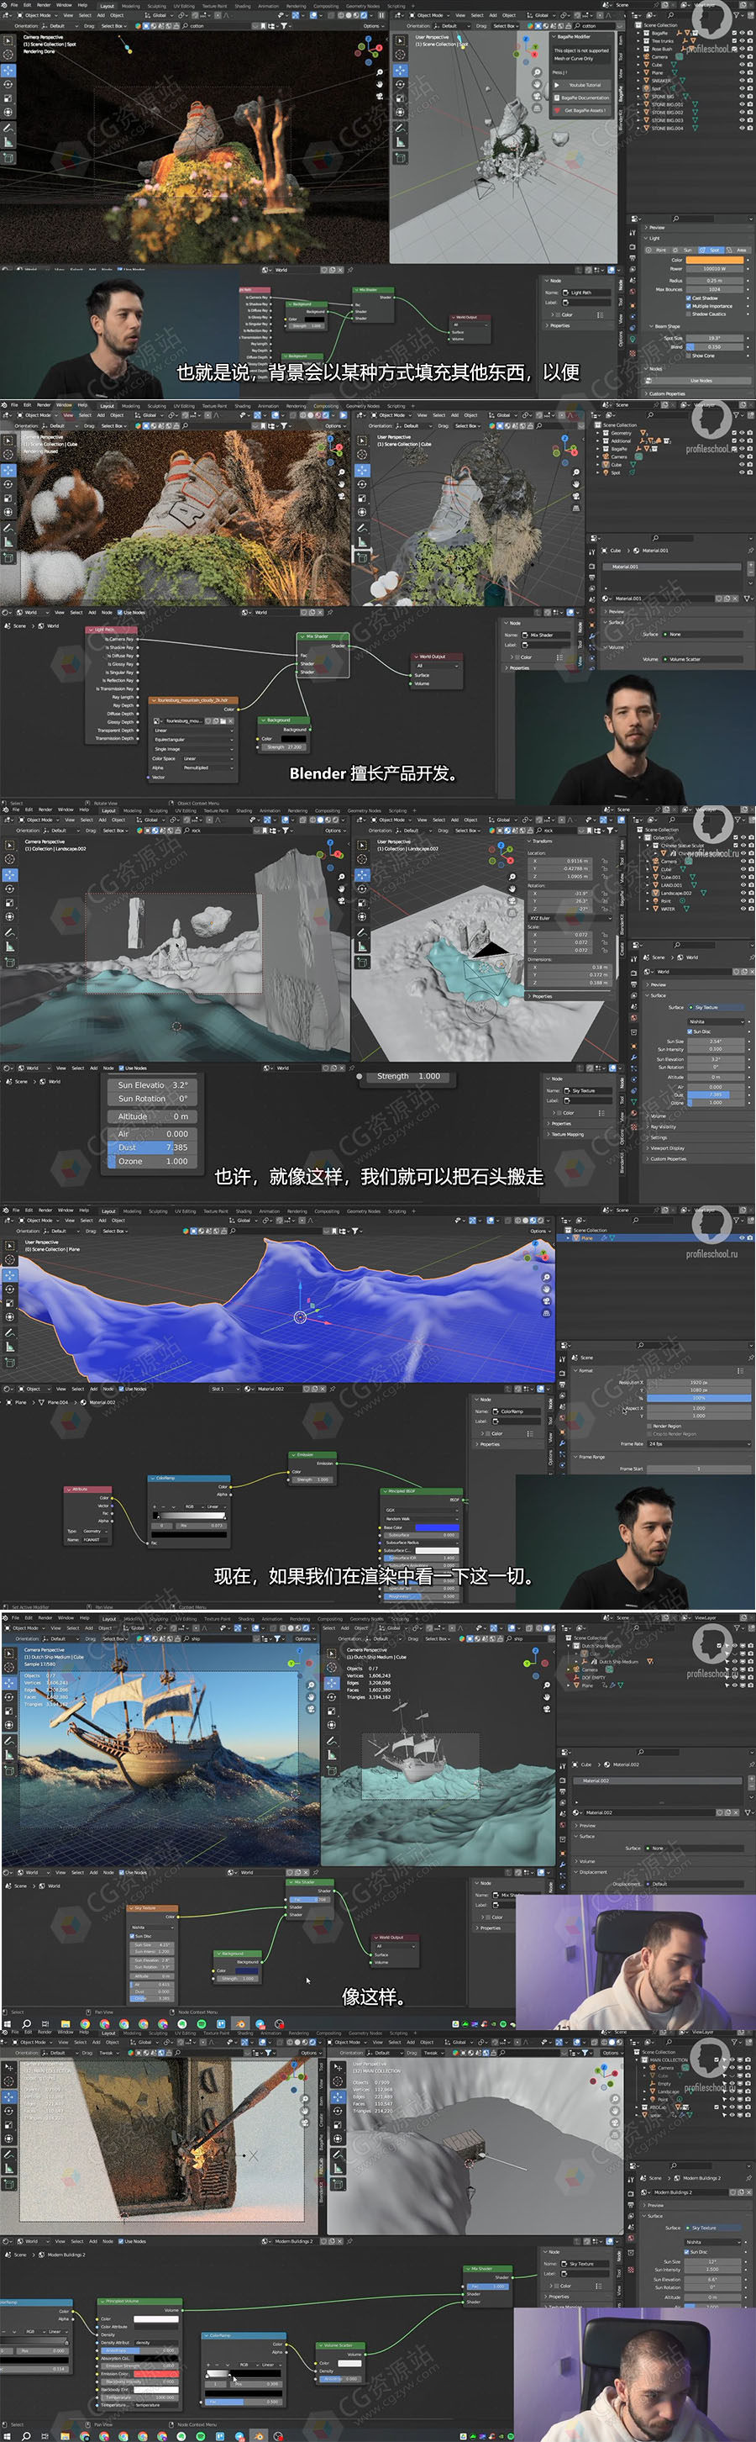Screen dimensions: 756x2442
Task: Expand Displacement panel in ship scene window
Action: [593, 1871]
